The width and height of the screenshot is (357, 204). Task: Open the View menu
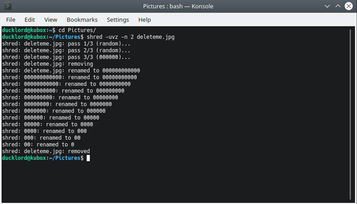point(50,20)
